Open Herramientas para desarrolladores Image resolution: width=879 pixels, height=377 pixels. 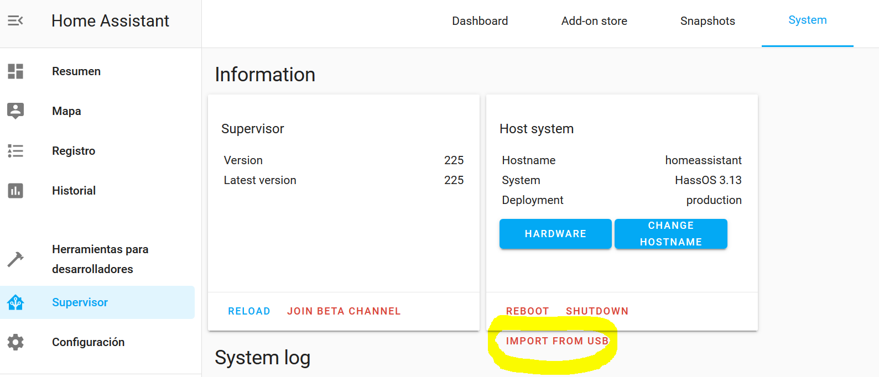97,259
